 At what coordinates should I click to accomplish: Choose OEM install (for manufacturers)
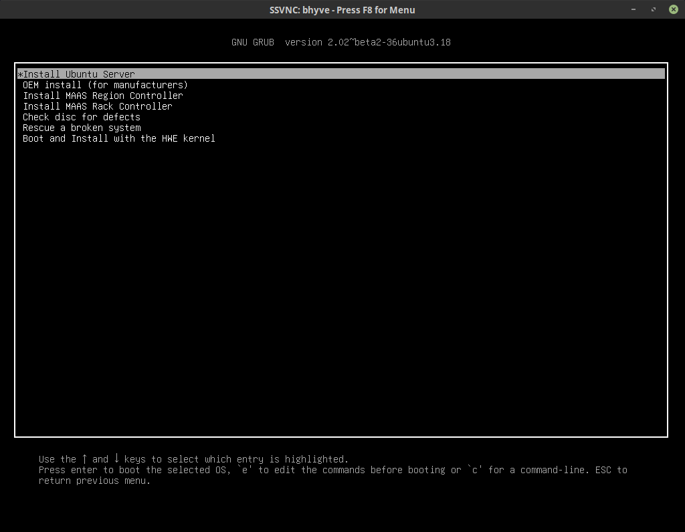(x=105, y=85)
